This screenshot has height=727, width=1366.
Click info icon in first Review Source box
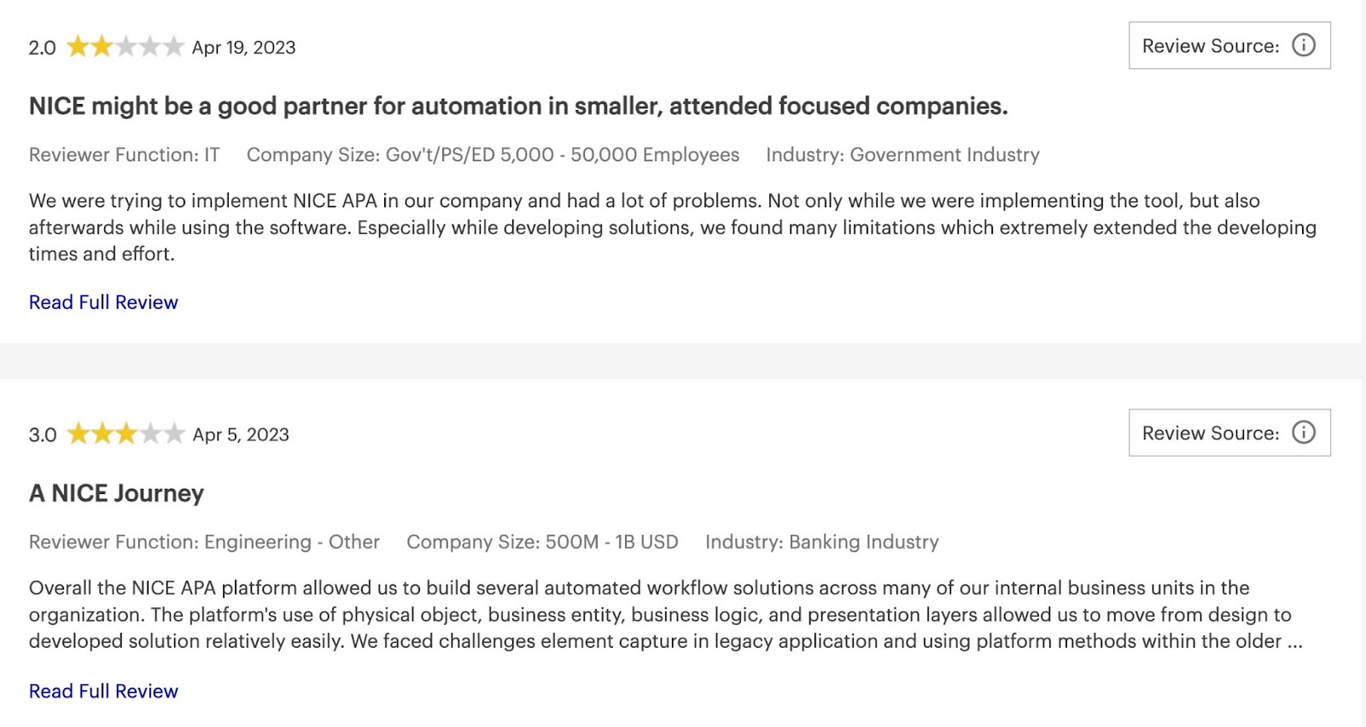(1303, 45)
